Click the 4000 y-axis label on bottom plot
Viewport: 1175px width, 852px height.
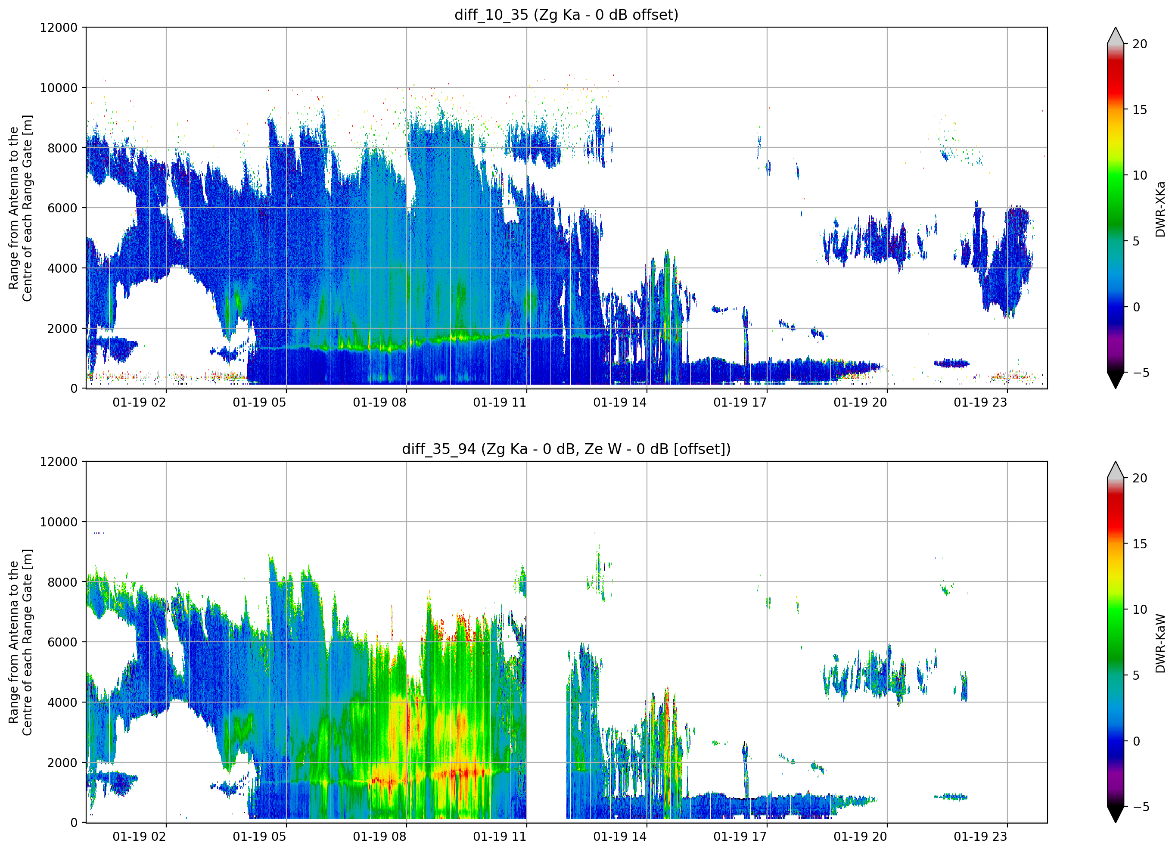coord(62,702)
